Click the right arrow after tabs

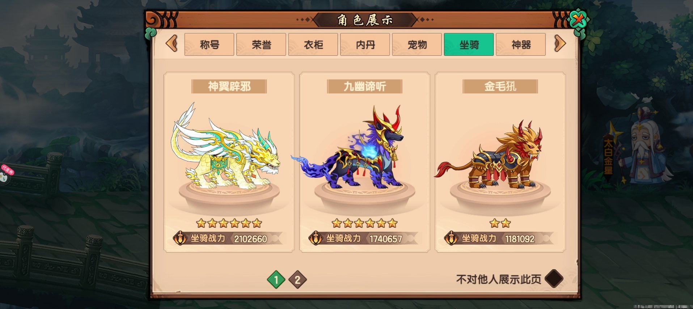click(x=559, y=44)
